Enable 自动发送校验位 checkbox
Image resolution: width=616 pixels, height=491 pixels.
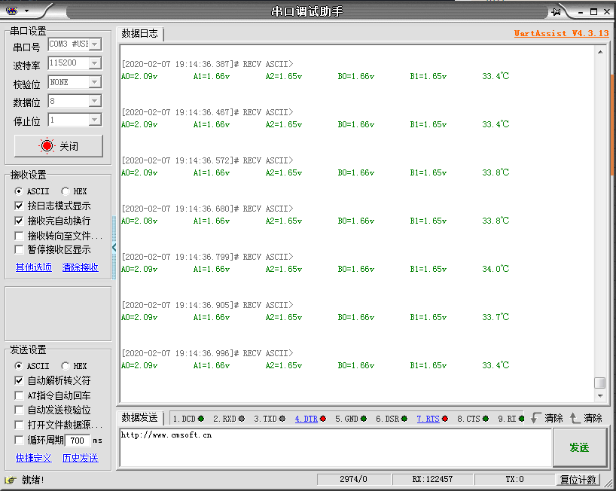19,410
